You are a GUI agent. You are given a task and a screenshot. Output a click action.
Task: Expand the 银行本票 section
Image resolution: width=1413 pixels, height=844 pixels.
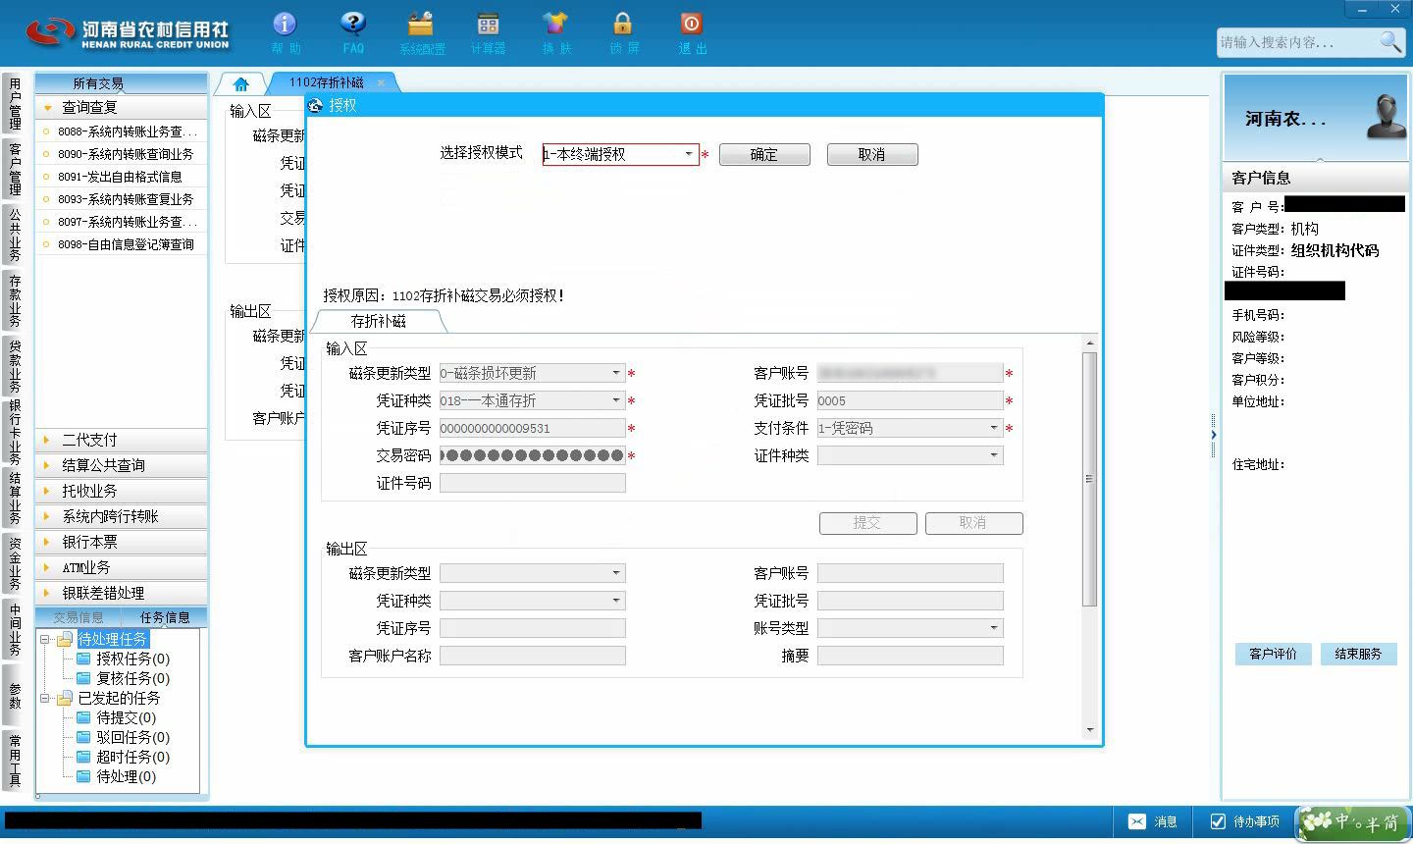(122, 542)
